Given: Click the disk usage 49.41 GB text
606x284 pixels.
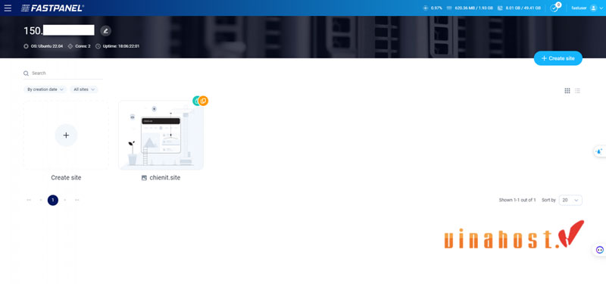Looking at the screenshot, I should point(523,8).
